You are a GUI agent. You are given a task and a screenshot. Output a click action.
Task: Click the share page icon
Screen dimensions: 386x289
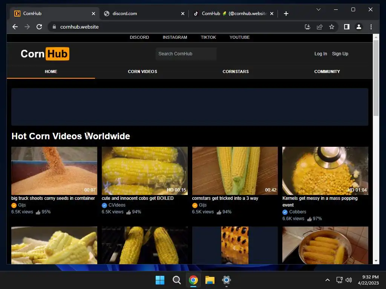320,27
